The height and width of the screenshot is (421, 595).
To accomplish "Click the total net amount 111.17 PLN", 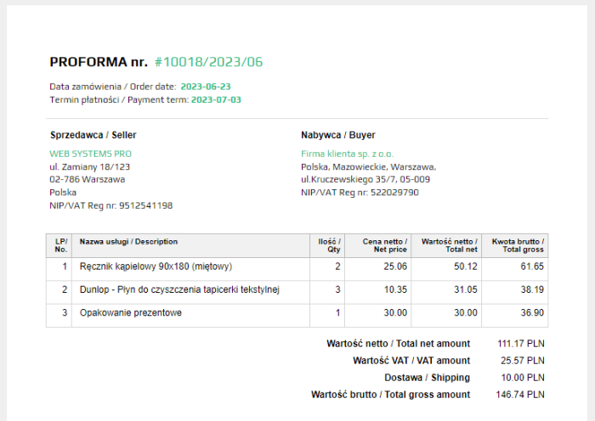I will (x=520, y=344).
